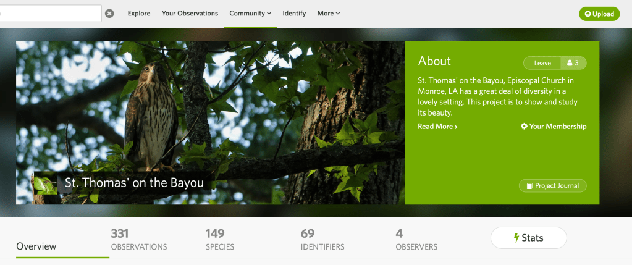Viewport: 632px width, 265px height.
Task: Click the members count person icon
Action: [x=570, y=63]
